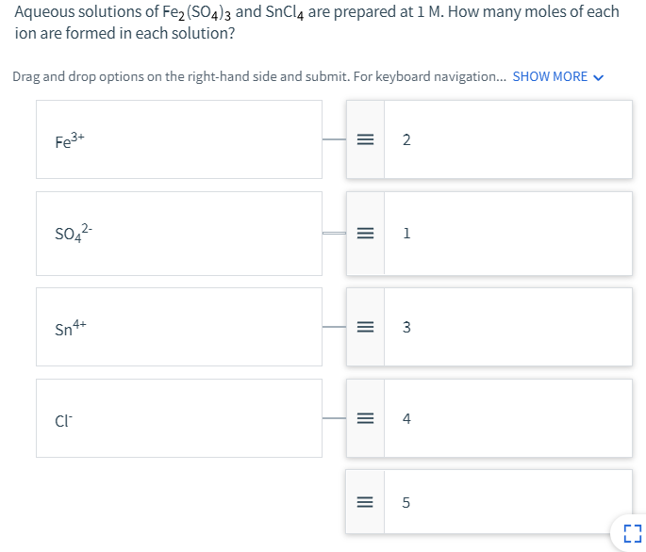Click connector line beside SO4 2- box
This screenshot has width=646, height=552.
tap(335, 234)
